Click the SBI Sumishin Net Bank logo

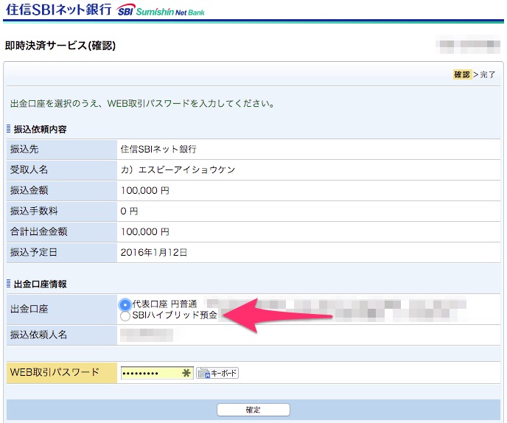pos(161,10)
